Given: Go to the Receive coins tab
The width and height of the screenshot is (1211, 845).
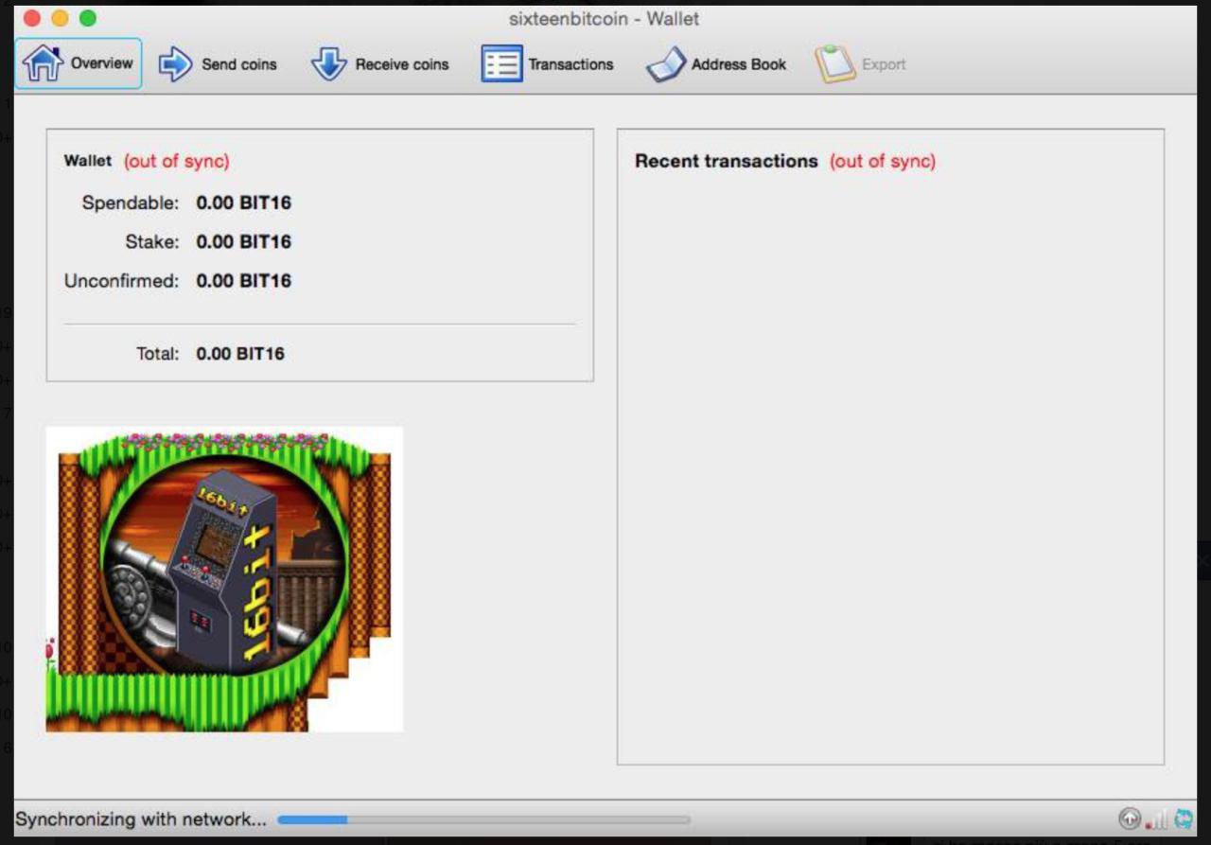Looking at the screenshot, I should point(380,64).
